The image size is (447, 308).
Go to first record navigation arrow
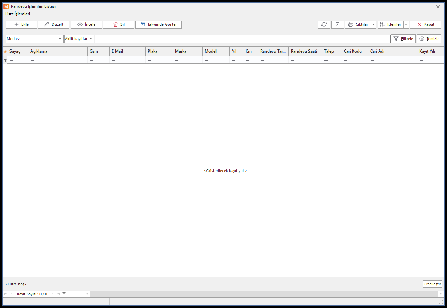6,294
